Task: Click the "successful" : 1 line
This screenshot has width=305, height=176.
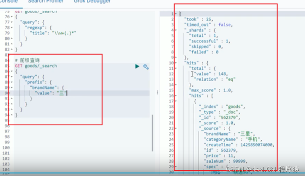Action: [x=210, y=41]
